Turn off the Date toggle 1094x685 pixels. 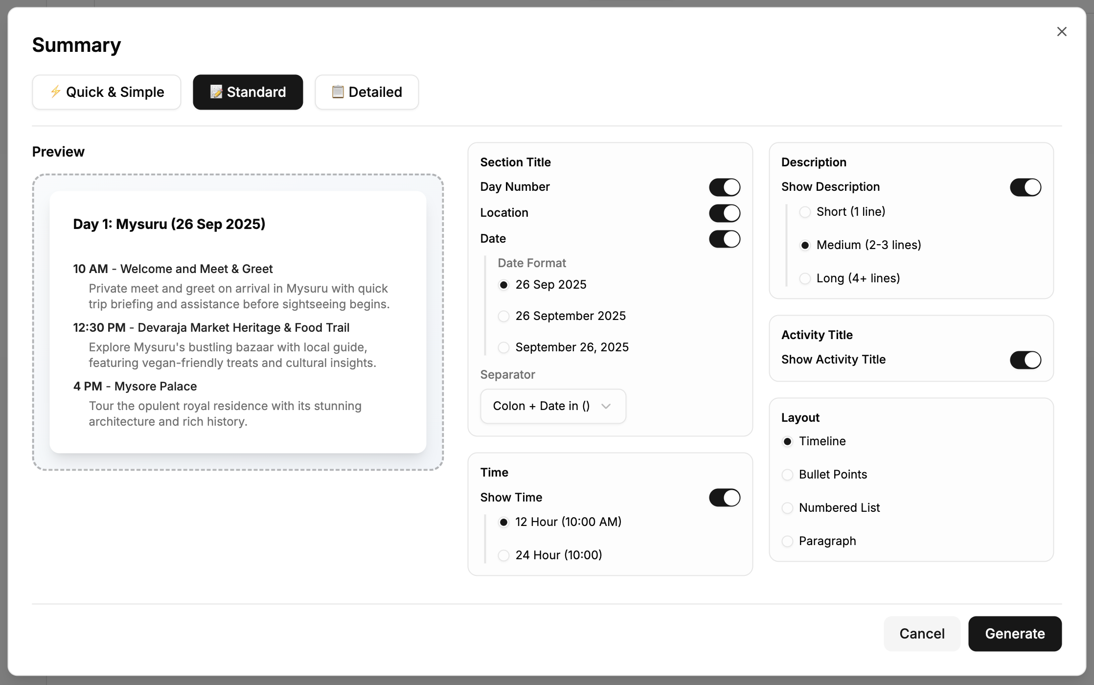[724, 239]
